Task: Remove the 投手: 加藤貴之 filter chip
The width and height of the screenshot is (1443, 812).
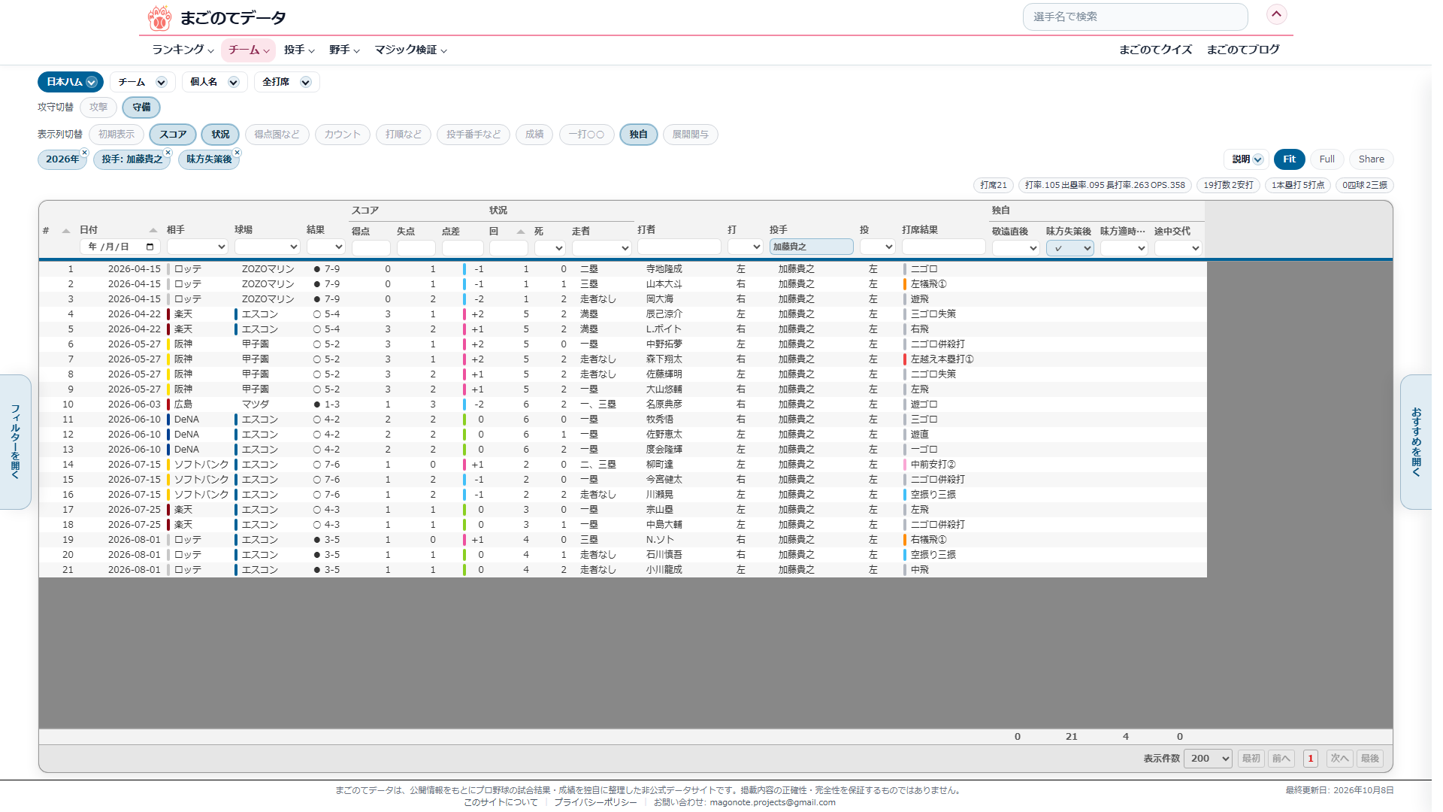Action: pyautogui.click(x=168, y=153)
